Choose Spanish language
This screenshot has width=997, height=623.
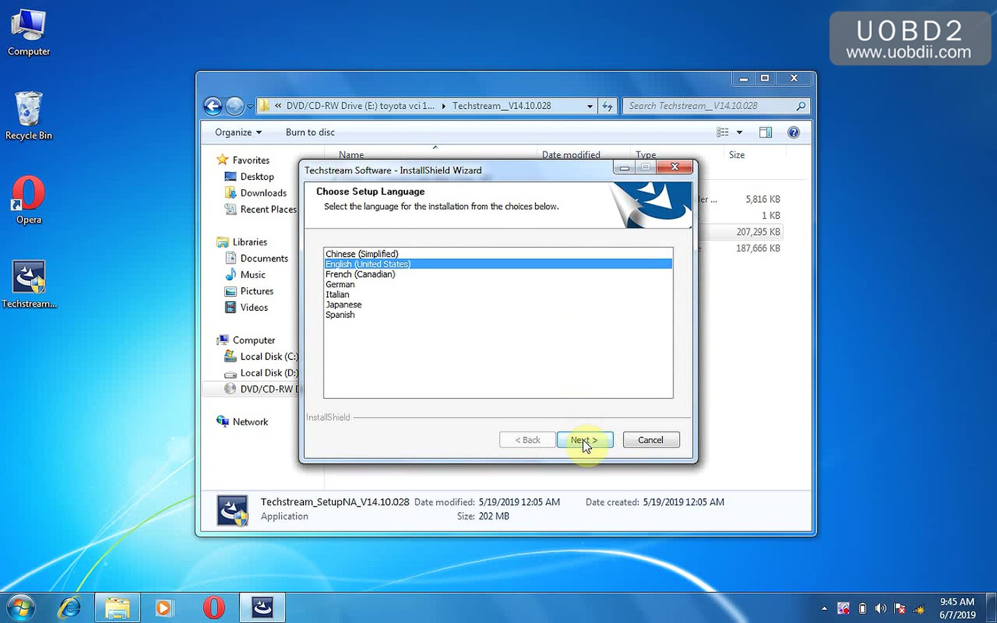point(498,315)
